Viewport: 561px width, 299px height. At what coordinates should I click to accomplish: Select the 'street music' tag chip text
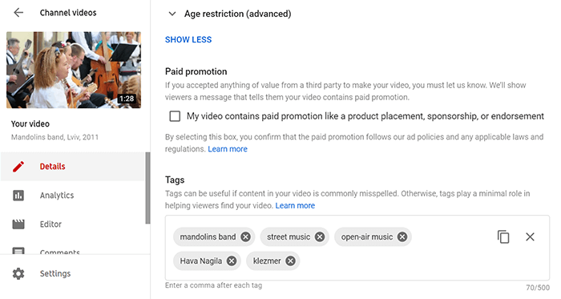tap(289, 236)
